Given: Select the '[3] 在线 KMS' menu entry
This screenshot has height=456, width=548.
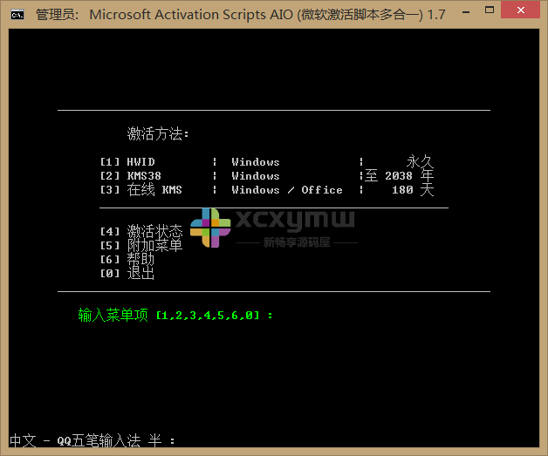Looking at the screenshot, I should click(140, 189).
